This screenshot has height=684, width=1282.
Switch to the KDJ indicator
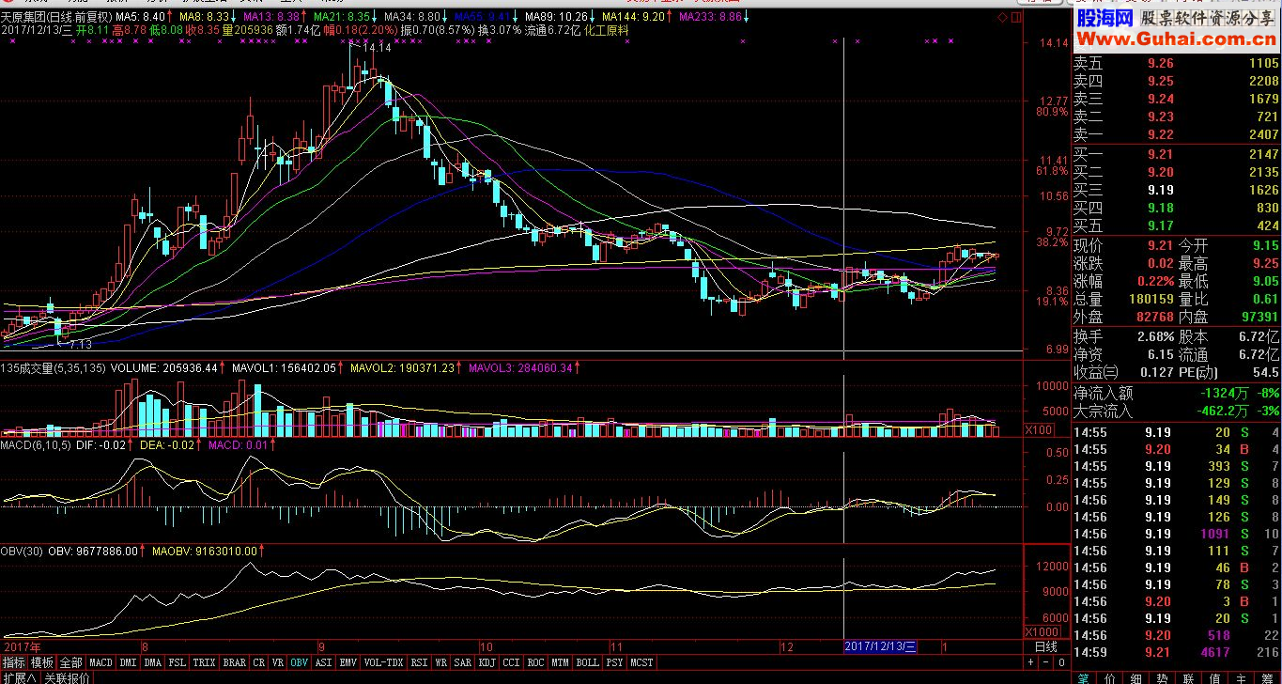(487, 662)
